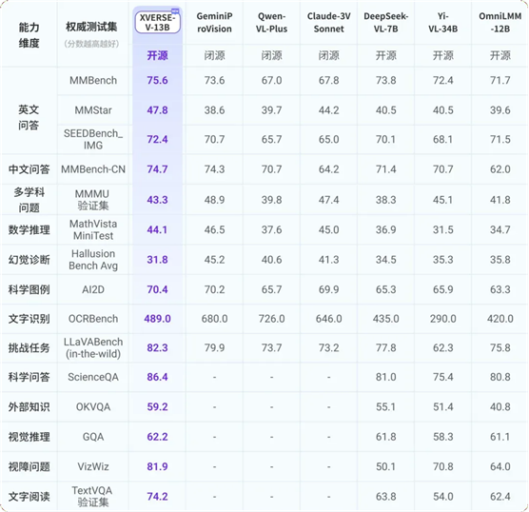Image resolution: width=529 pixels, height=512 pixels.
Task: Click the small badge icon on XVERSE-V-13B label
Action: pyautogui.click(x=175, y=11)
